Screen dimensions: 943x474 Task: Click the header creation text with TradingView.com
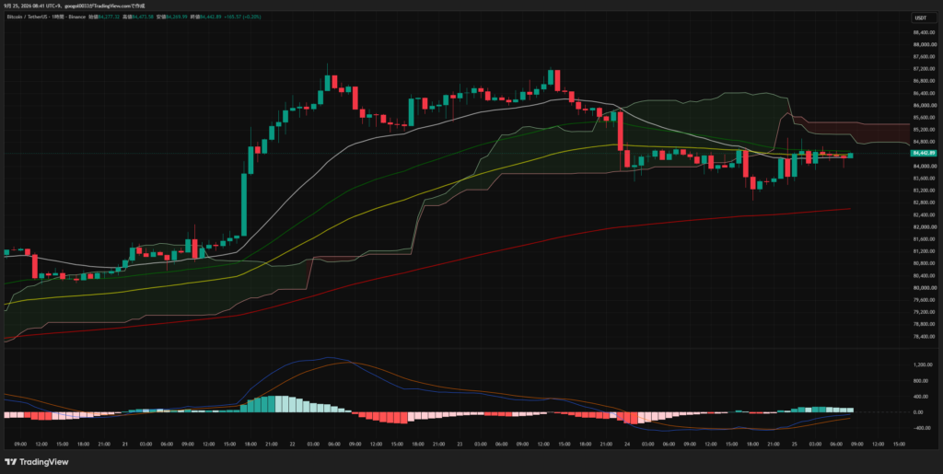(x=75, y=6)
